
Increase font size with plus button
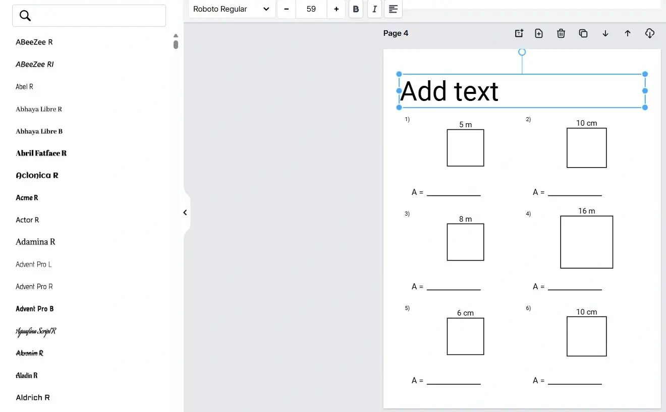[x=336, y=9]
